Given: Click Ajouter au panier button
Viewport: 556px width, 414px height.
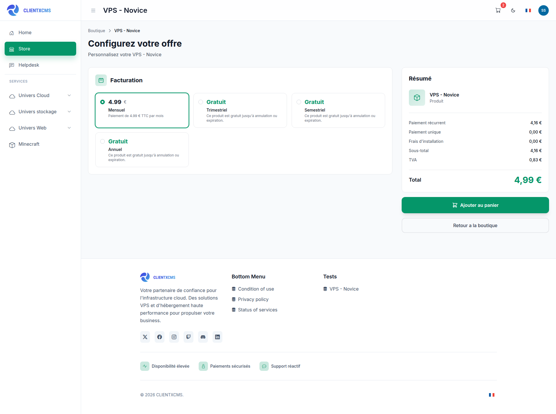Looking at the screenshot, I should coord(475,205).
